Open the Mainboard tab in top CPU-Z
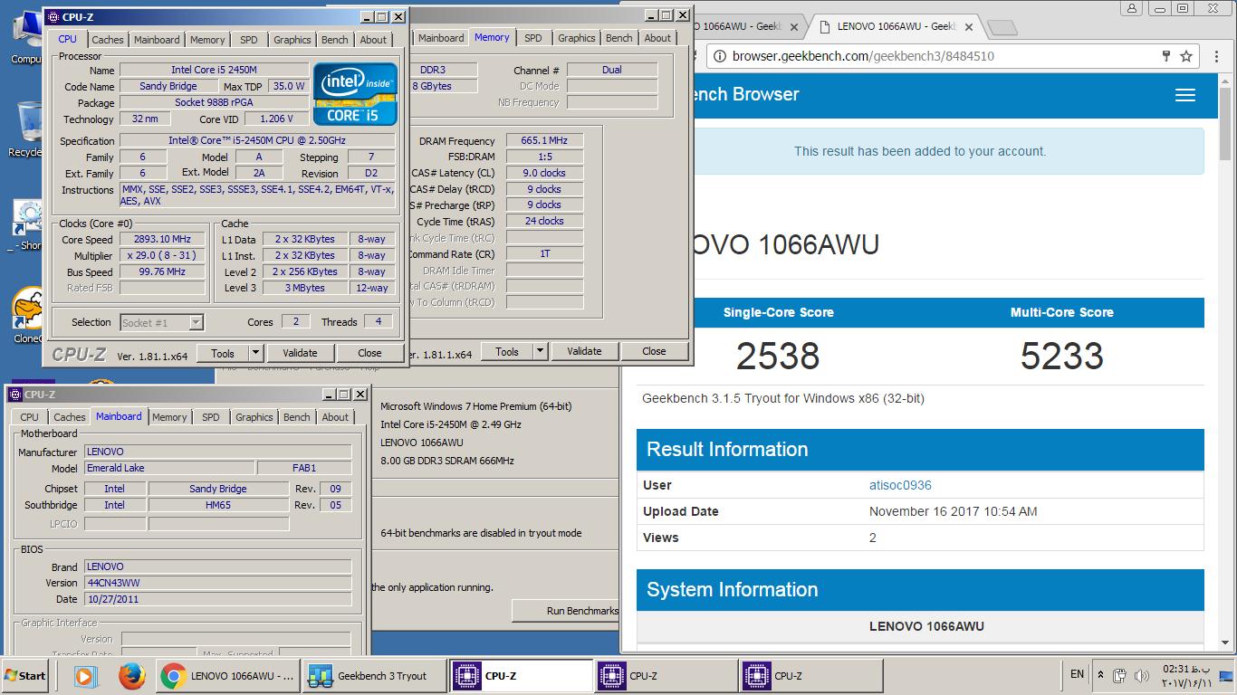1237x695 pixels. click(x=157, y=40)
